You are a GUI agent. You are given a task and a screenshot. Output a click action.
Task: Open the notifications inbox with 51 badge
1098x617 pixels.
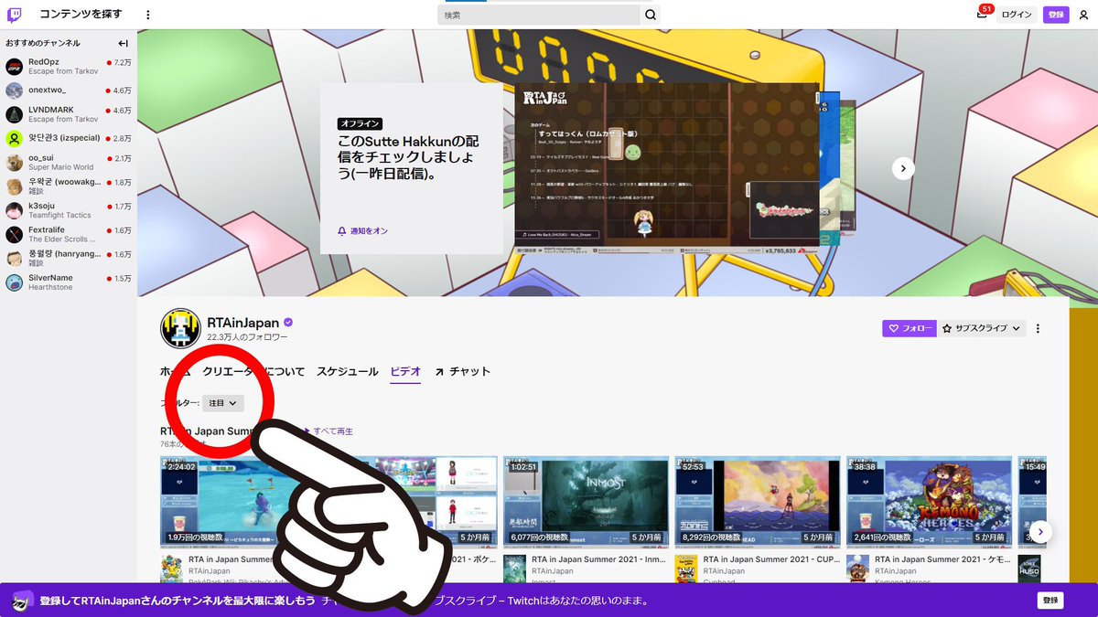(x=982, y=15)
